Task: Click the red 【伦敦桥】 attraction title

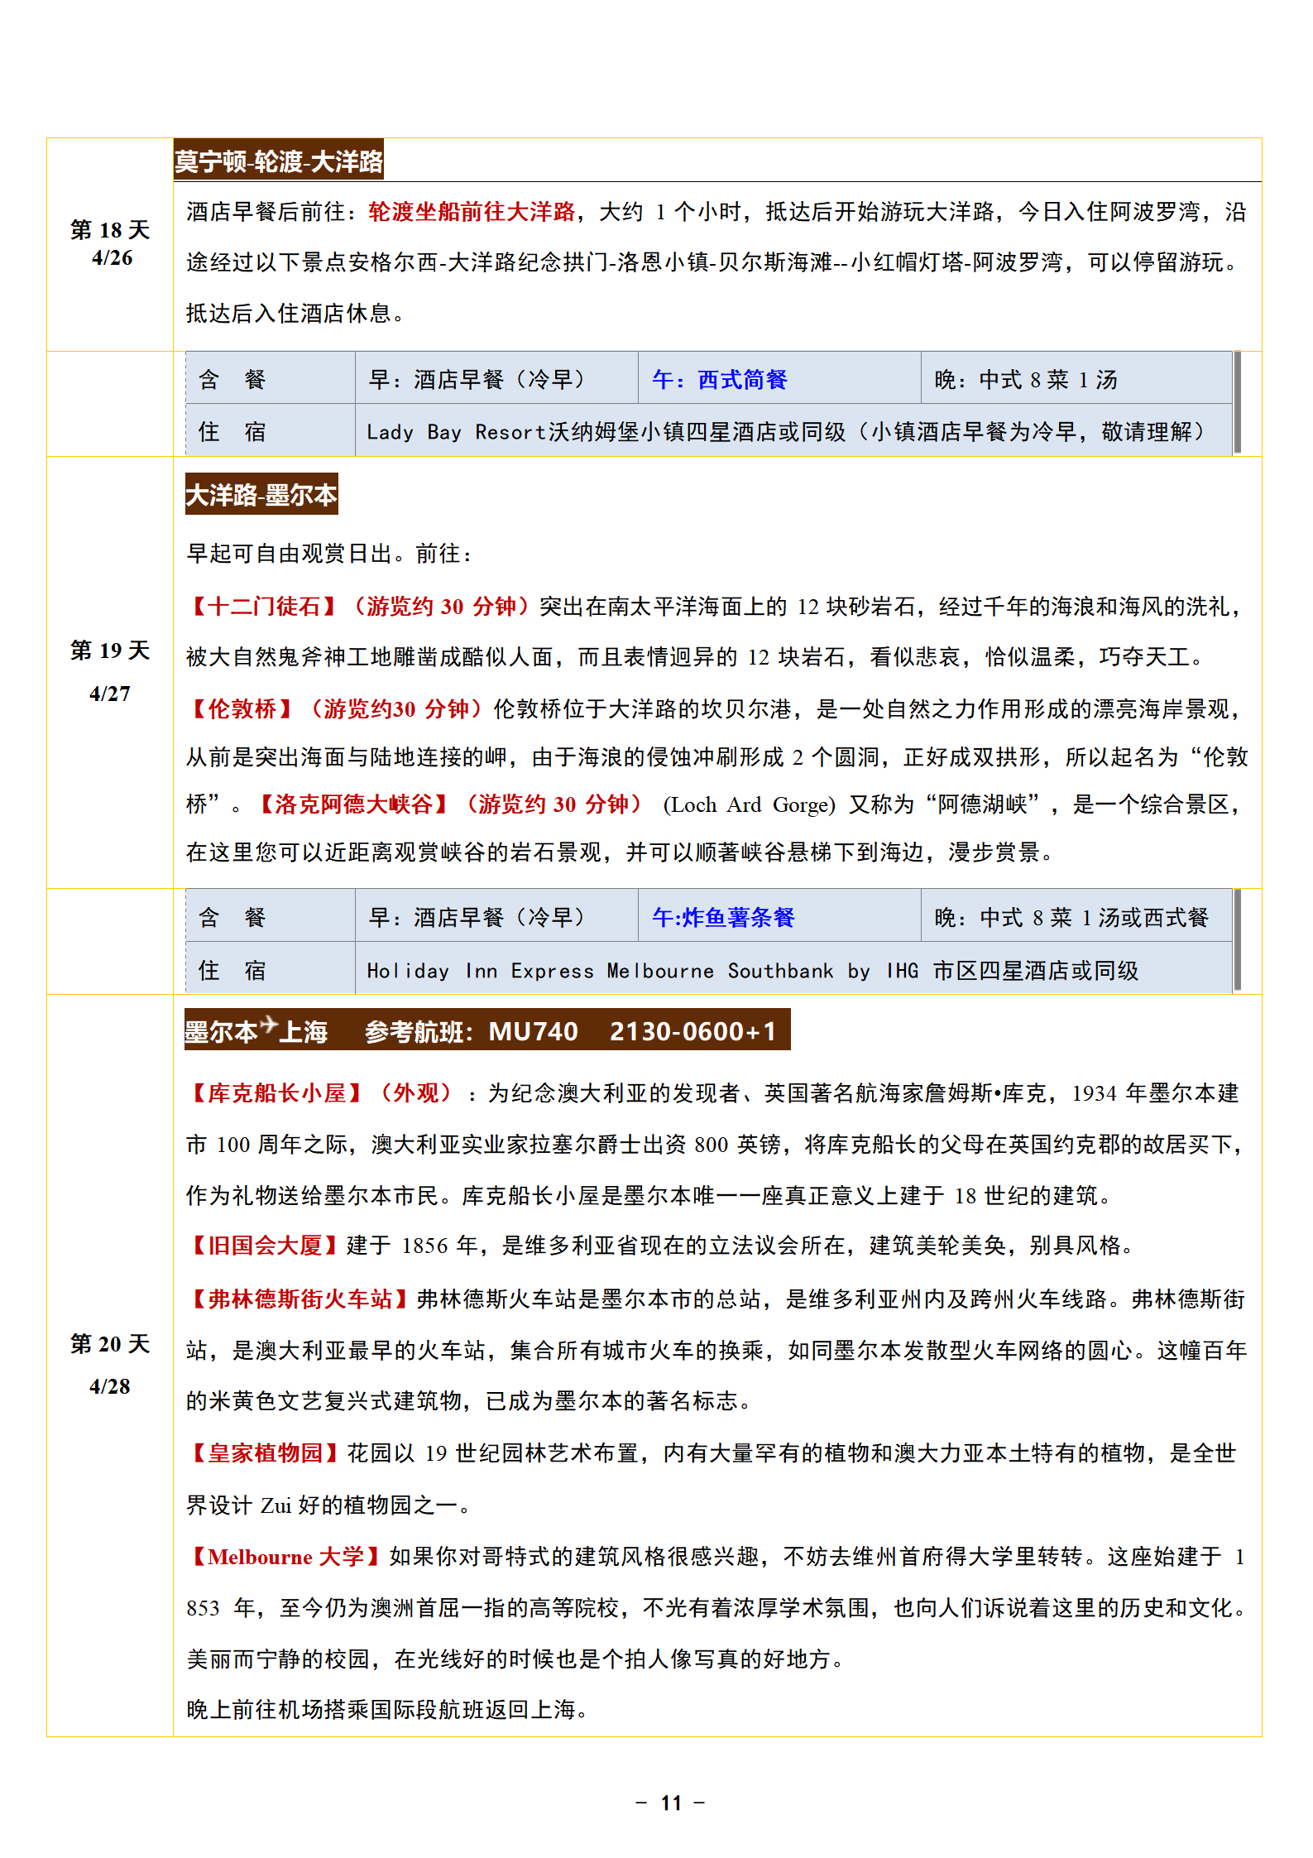Action: tap(242, 709)
